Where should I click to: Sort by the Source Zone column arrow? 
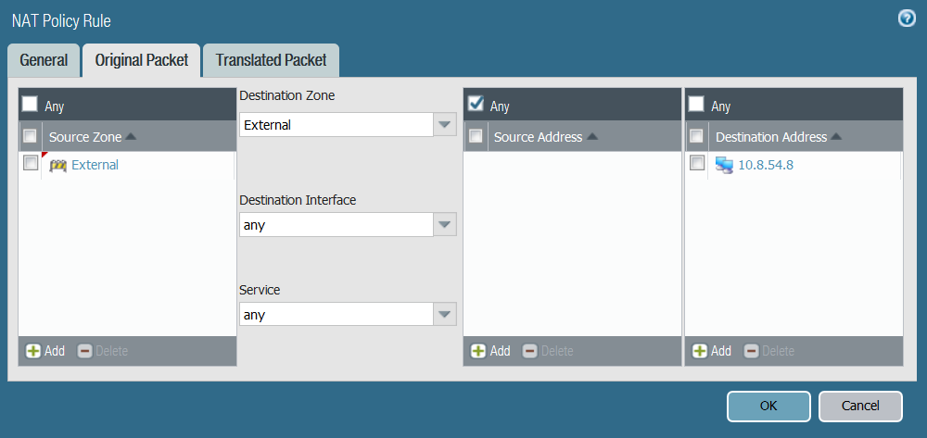131,137
